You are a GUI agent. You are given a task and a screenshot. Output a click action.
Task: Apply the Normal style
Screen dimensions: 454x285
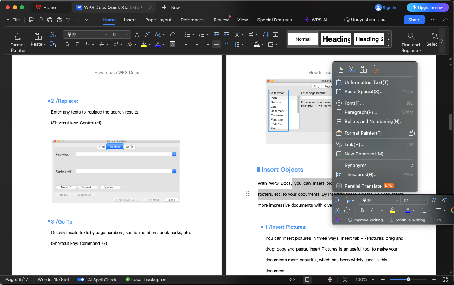(303, 39)
